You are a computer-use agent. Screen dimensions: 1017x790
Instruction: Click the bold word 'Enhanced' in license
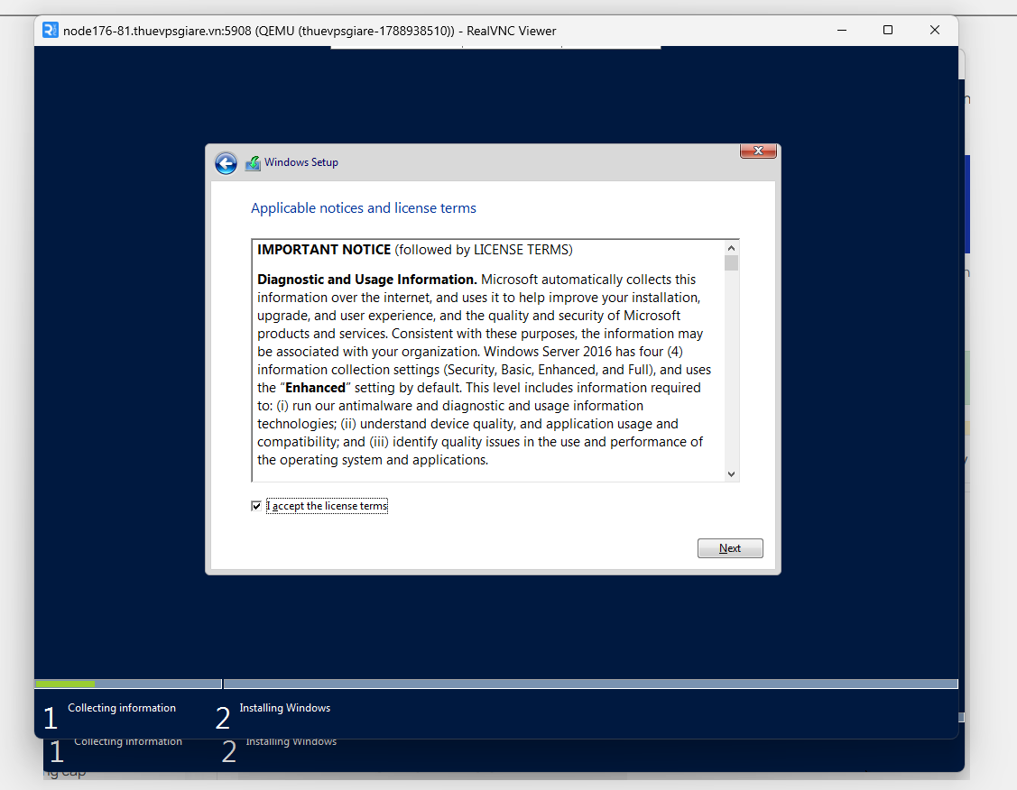[x=315, y=388]
